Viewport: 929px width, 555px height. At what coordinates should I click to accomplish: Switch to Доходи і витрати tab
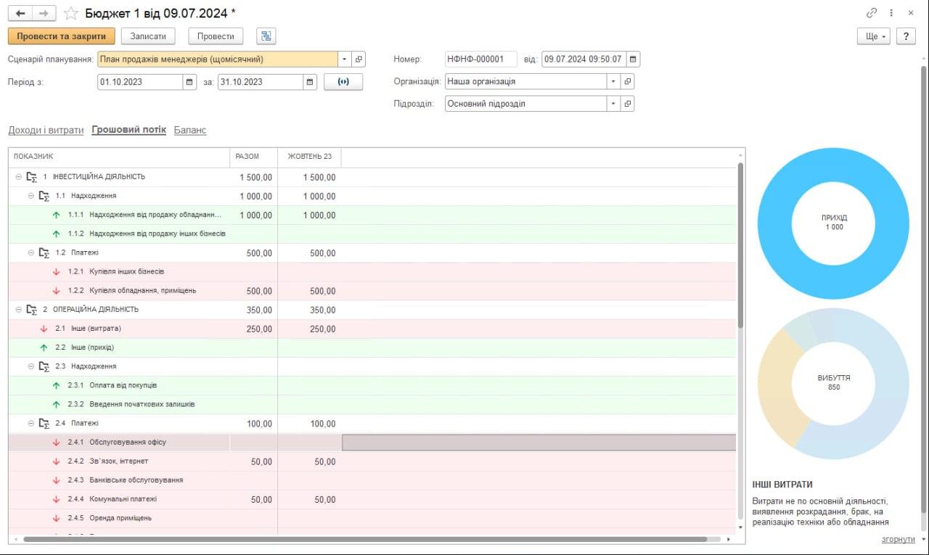click(46, 130)
